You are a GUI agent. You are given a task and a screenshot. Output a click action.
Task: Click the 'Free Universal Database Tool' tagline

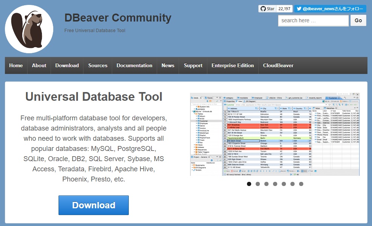tap(95, 30)
